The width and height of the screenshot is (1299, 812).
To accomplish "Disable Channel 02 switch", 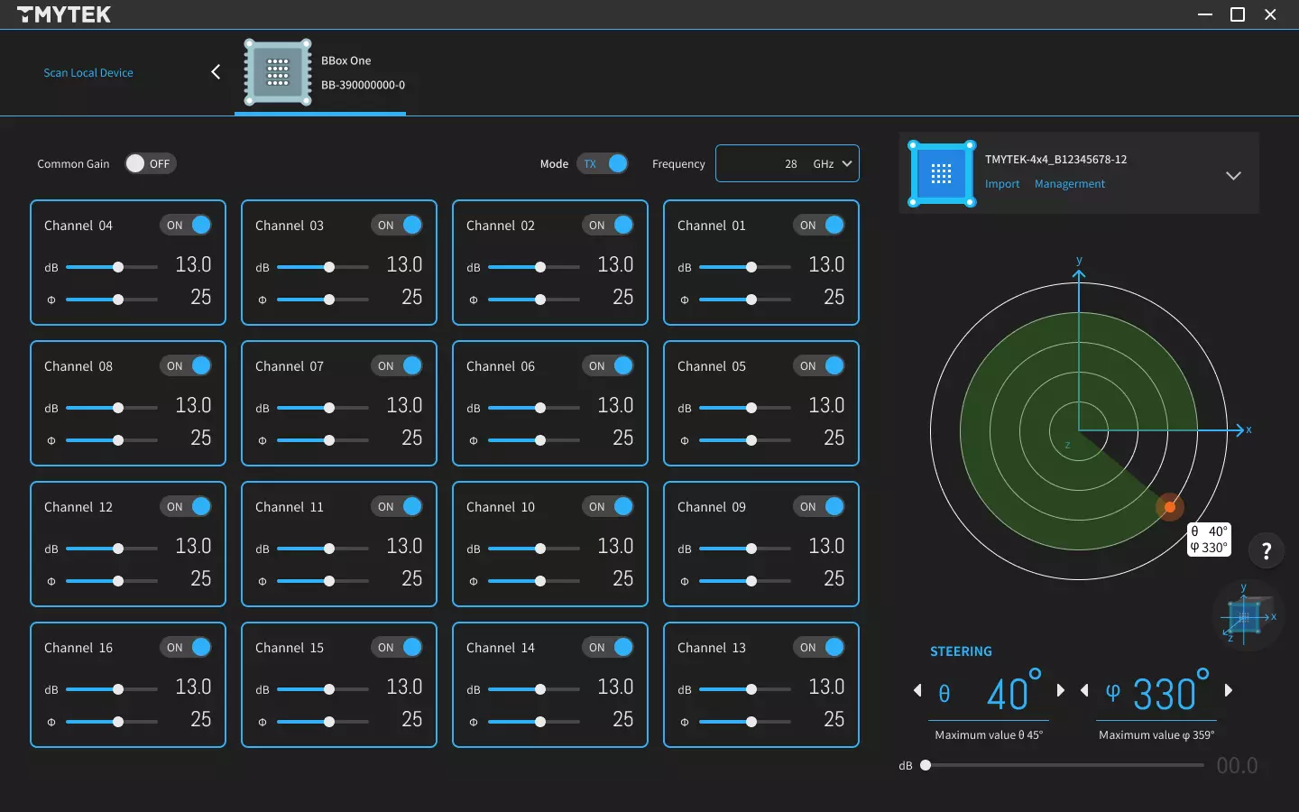I will pyautogui.click(x=609, y=225).
